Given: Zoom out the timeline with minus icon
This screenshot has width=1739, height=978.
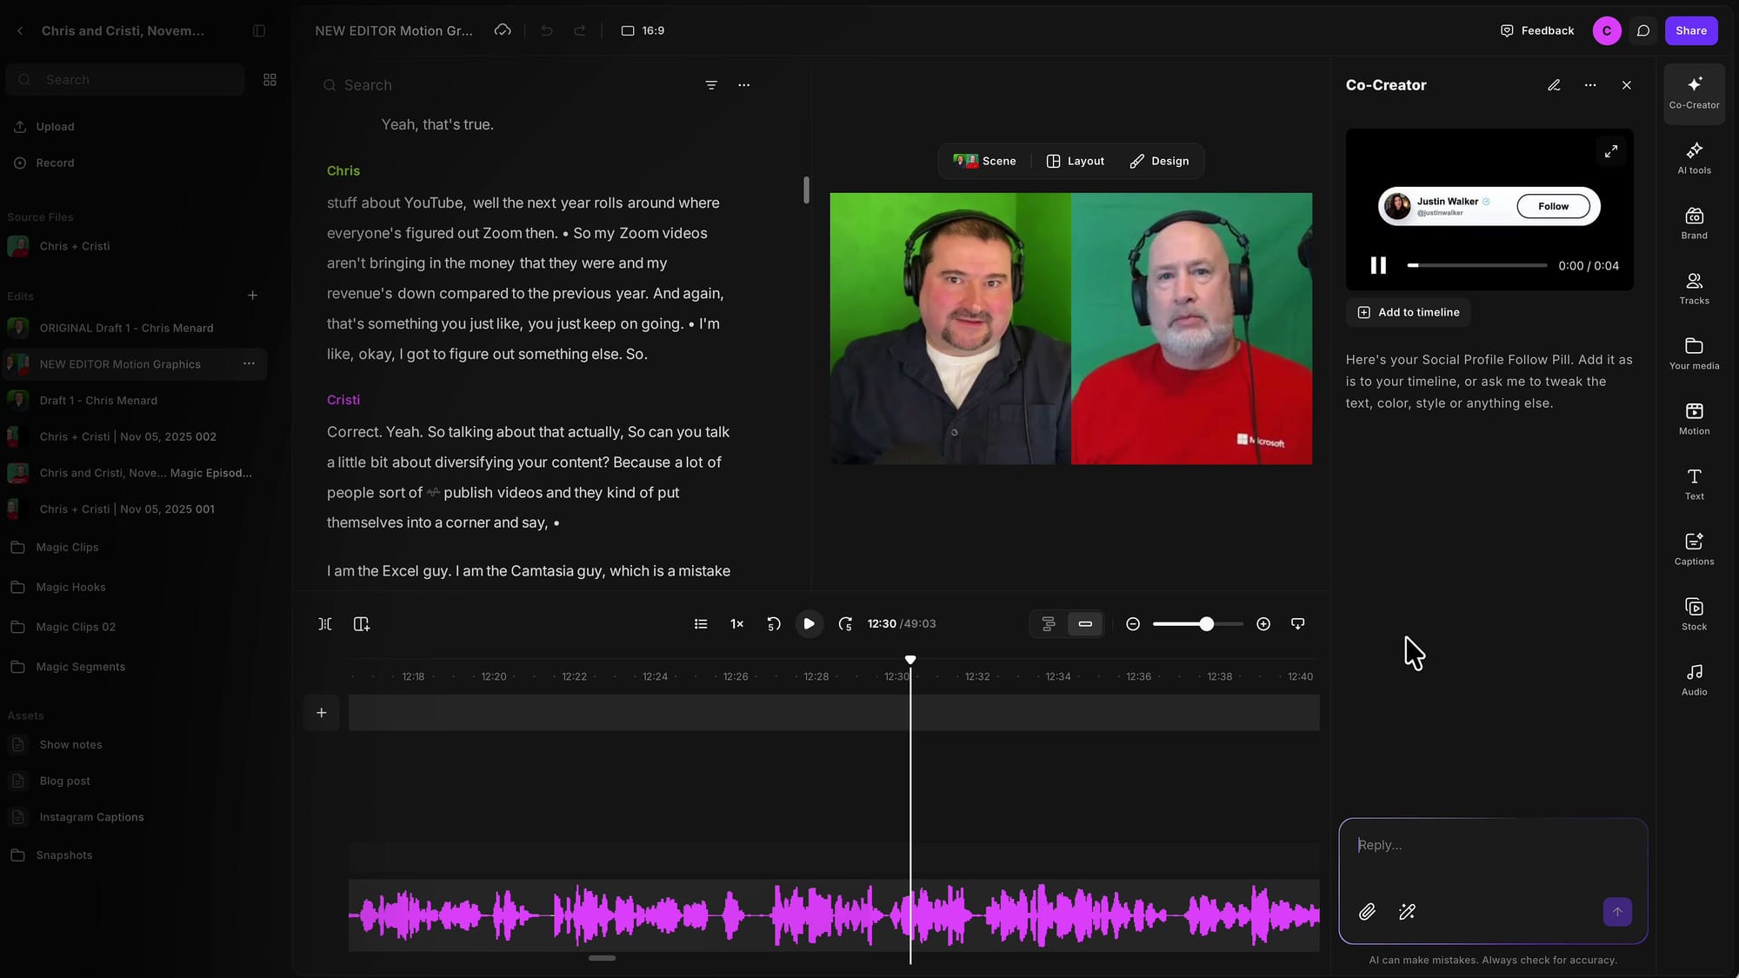Looking at the screenshot, I should point(1133,624).
